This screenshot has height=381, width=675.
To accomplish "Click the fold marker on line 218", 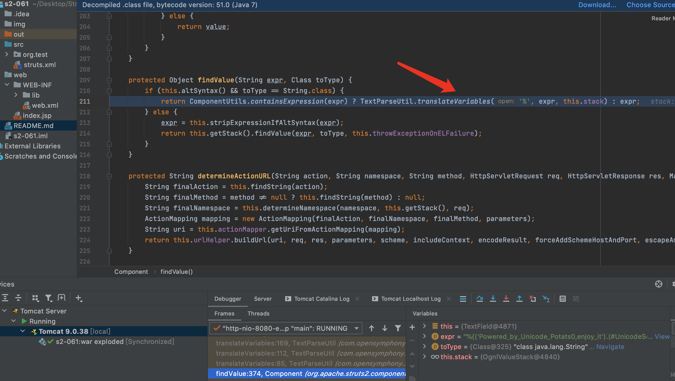I will pos(109,176).
